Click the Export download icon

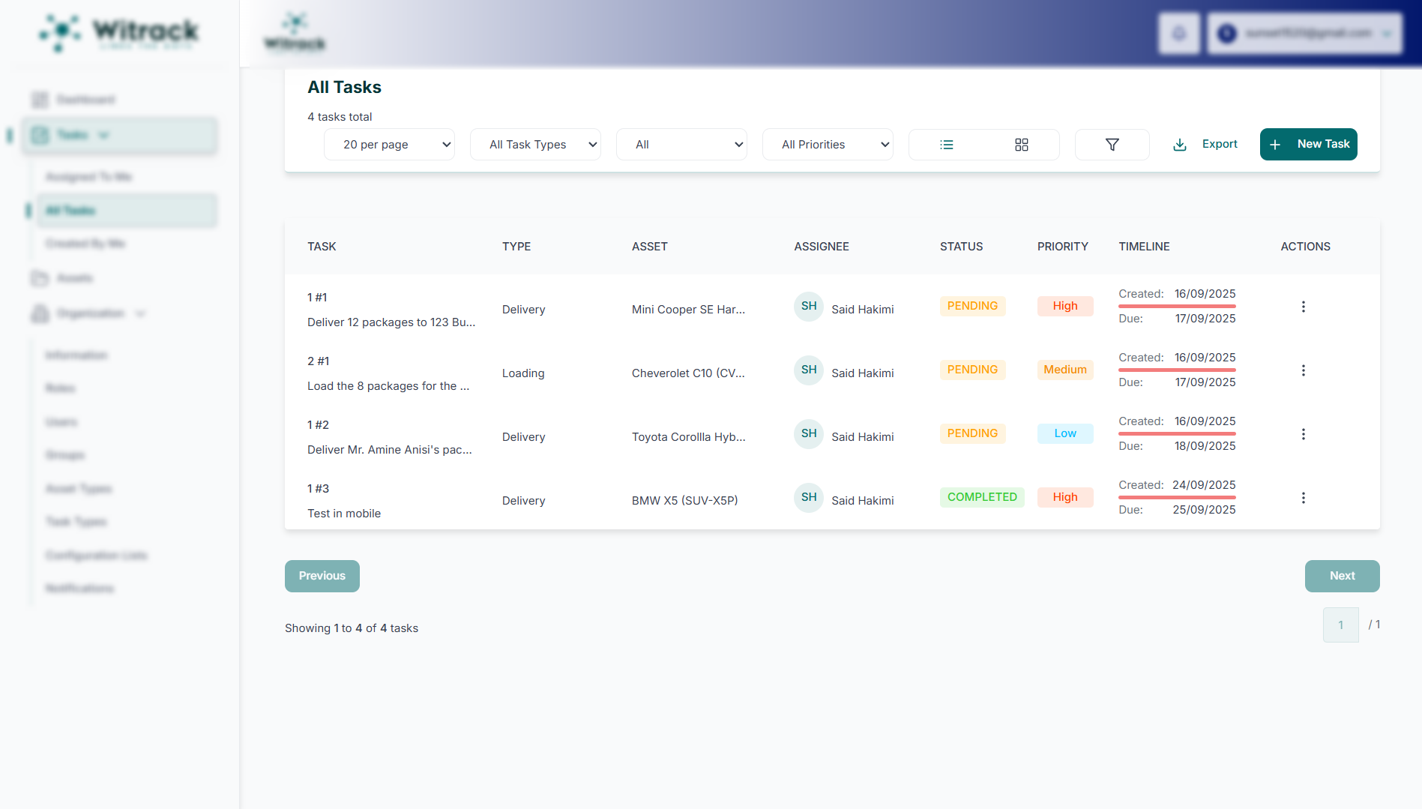1179,145
